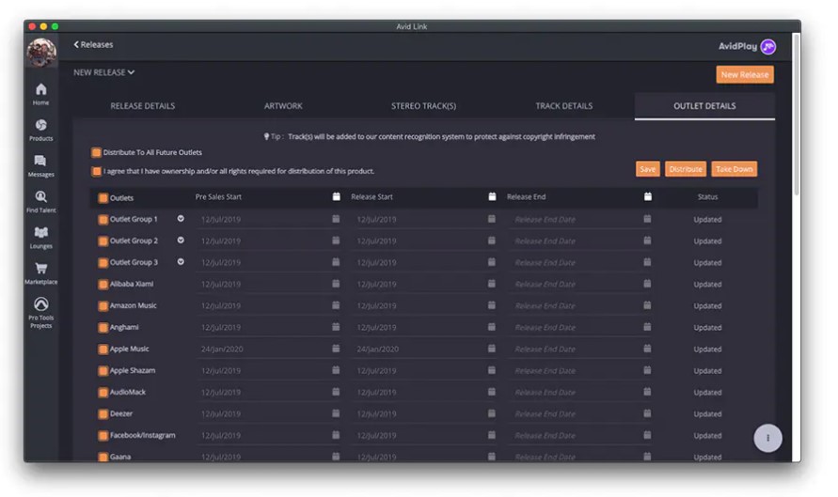Click calendar icon in Release Start header
Image resolution: width=838 pixels, height=497 pixels.
492,197
